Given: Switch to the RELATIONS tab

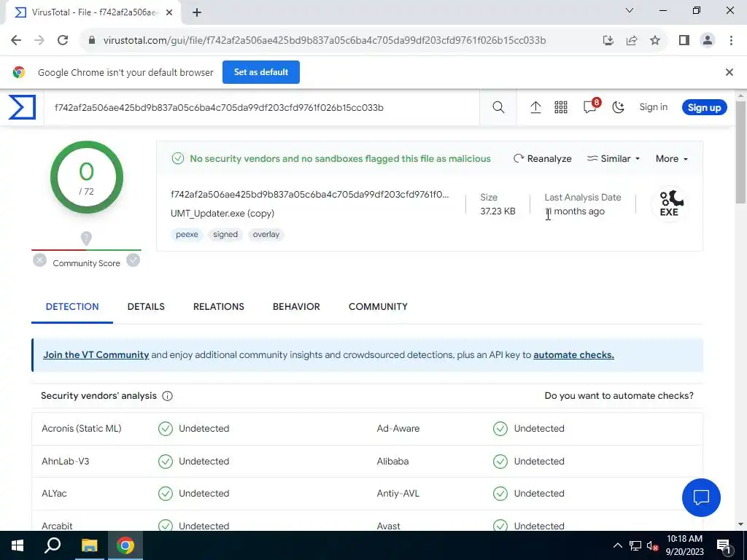Looking at the screenshot, I should (x=219, y=307).
